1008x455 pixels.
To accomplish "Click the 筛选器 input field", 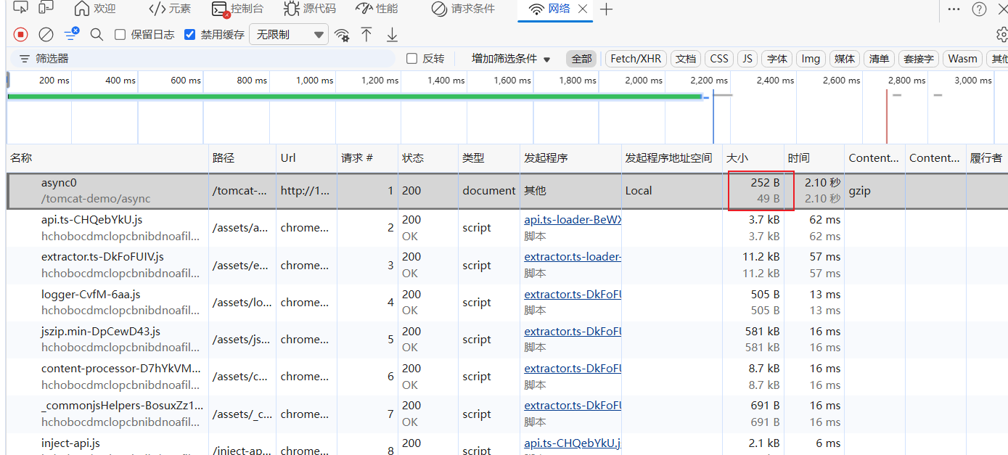I will coord(203,59).
